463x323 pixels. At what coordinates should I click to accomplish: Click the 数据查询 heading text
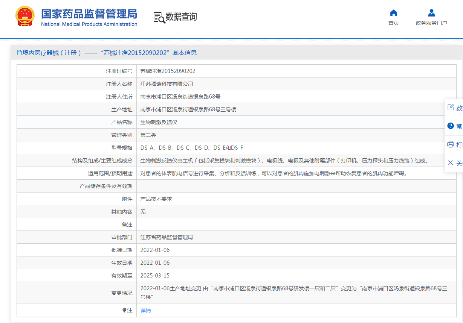(x=181, y=17)
